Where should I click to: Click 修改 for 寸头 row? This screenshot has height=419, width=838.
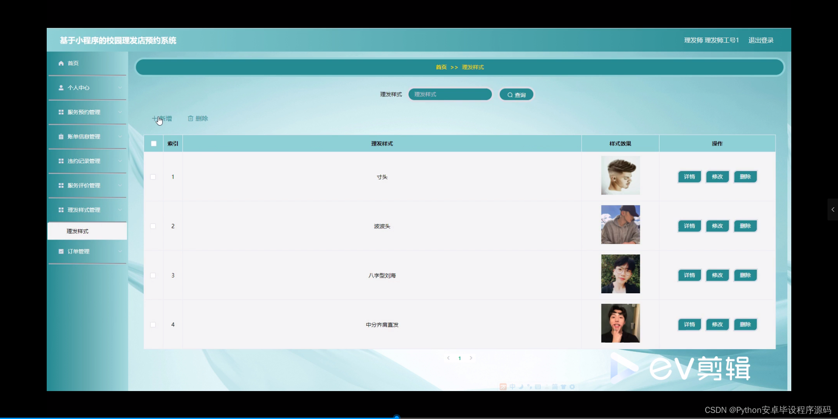point(718,177)
